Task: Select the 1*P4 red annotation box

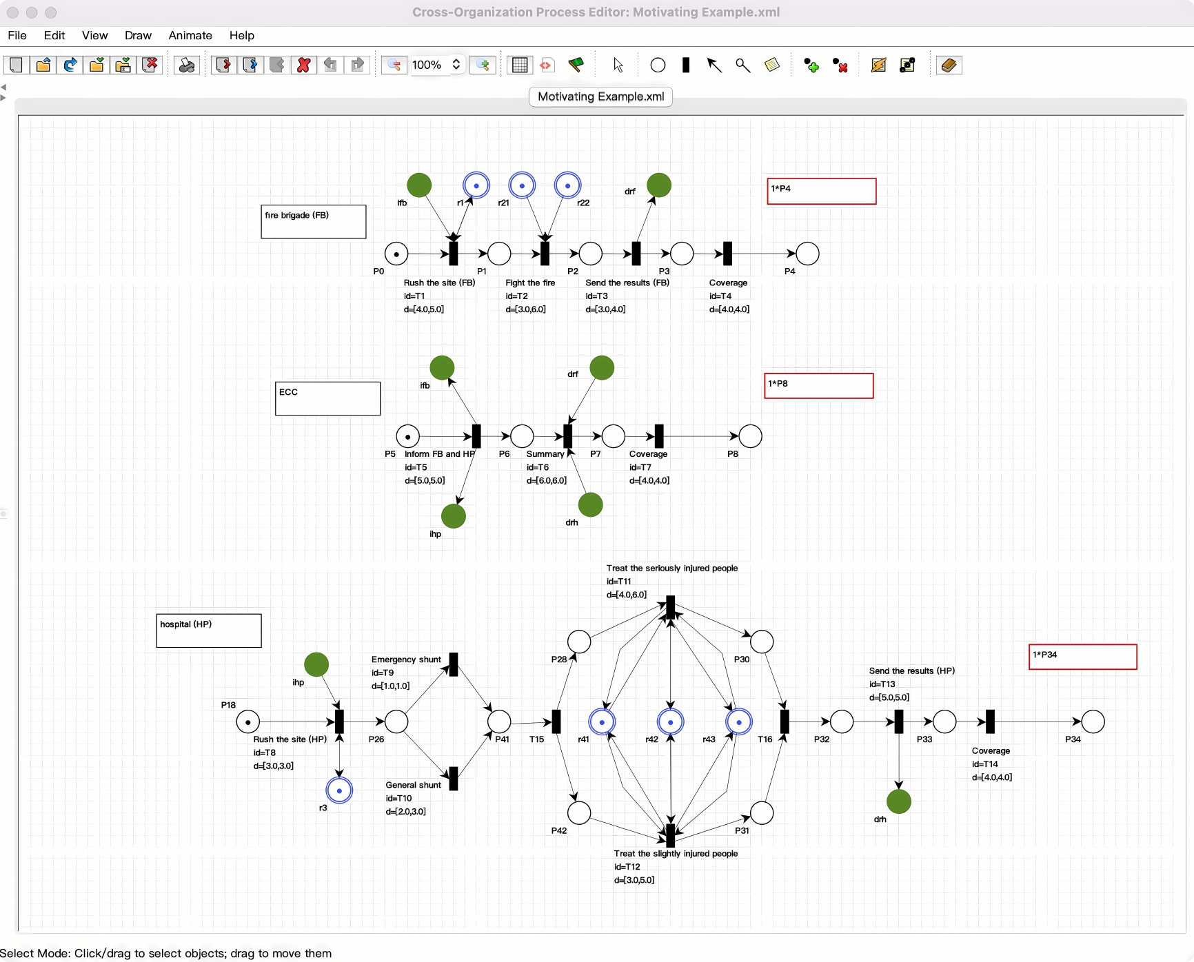Action: click(x=822, y=191)
